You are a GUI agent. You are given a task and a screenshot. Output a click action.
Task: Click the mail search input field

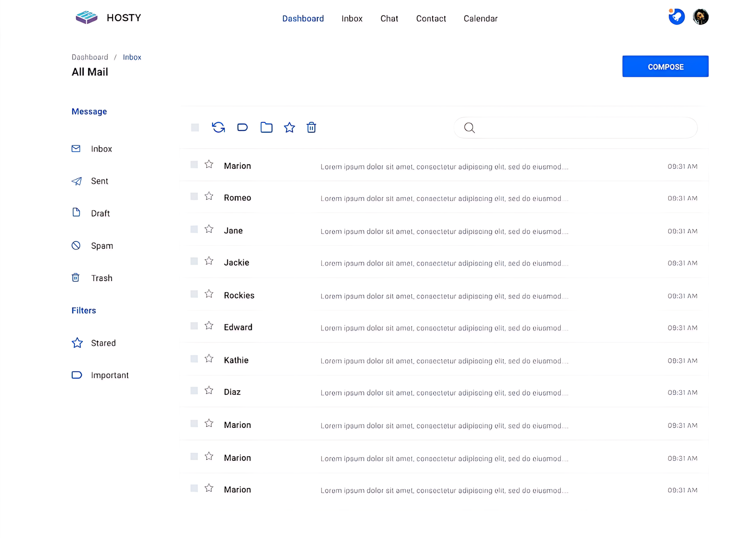click(x=582, y=128)
